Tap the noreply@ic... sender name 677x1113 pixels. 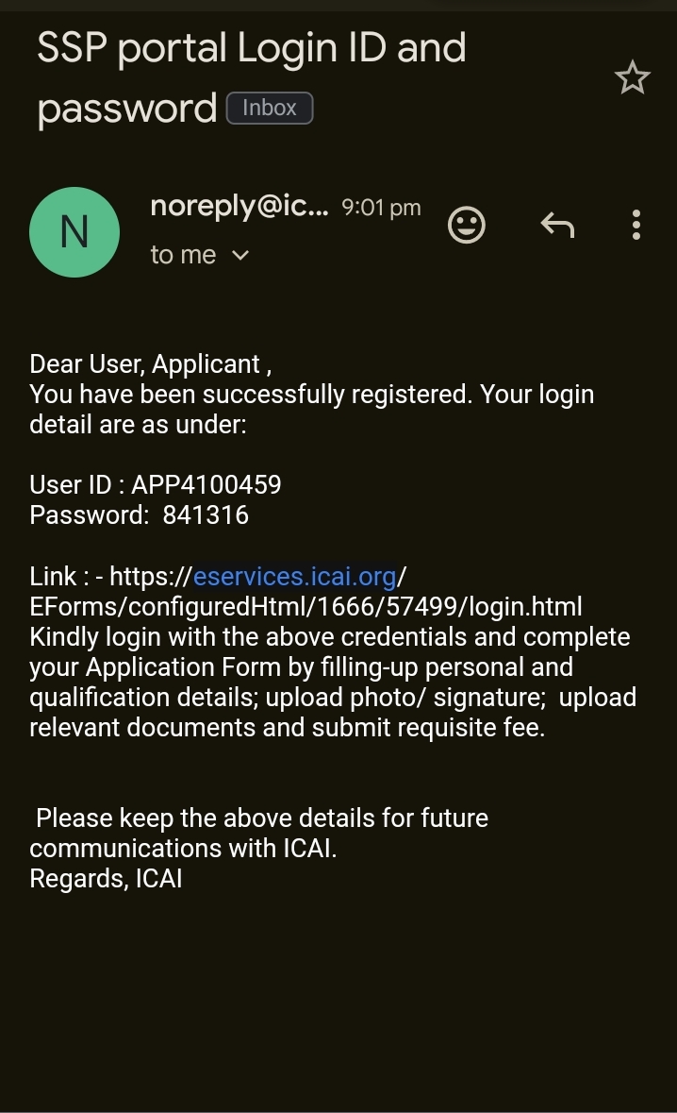pos(239,207)
